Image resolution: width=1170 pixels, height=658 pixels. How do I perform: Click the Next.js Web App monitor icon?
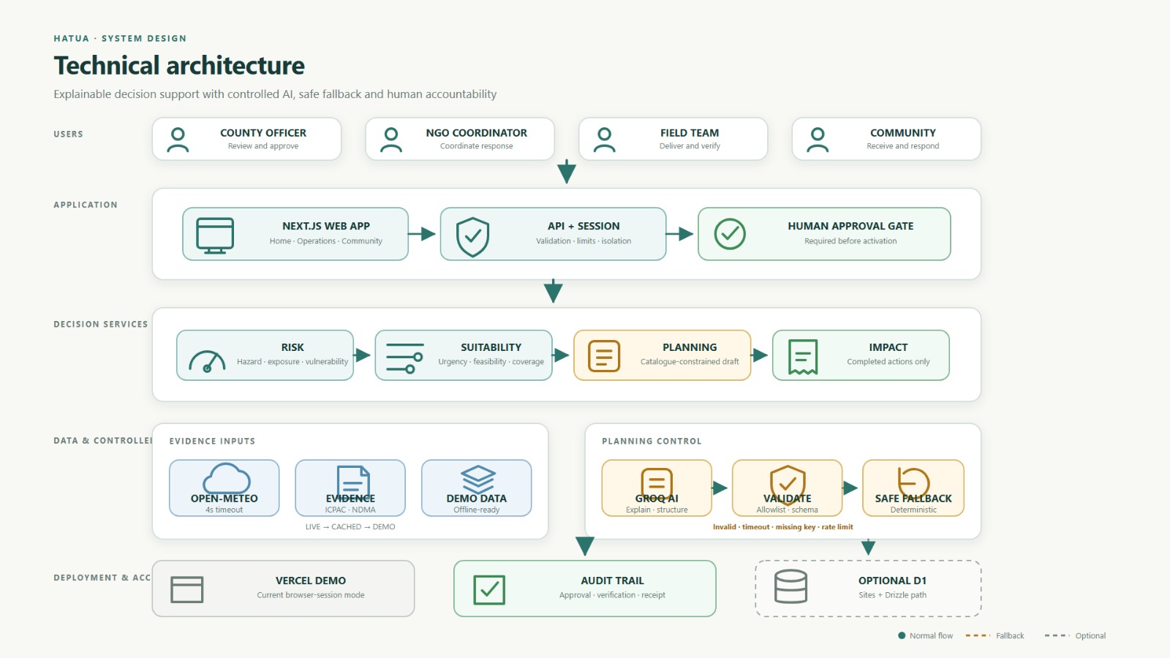[215, 235]
